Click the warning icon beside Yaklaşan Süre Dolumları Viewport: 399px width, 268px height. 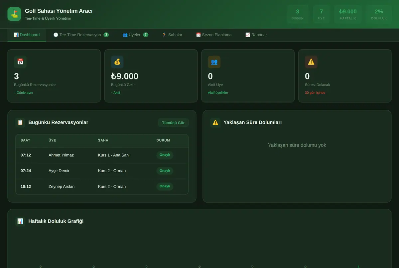(x=215, y=122)
